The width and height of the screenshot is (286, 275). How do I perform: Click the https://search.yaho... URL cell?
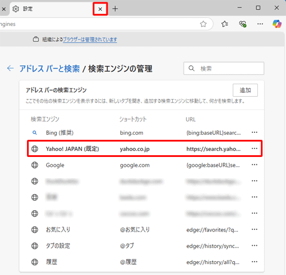point(213,149)
